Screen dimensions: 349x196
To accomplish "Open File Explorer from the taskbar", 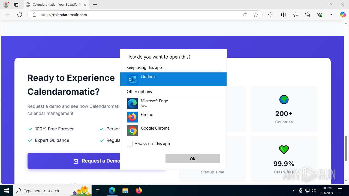I will click(125, 191).
